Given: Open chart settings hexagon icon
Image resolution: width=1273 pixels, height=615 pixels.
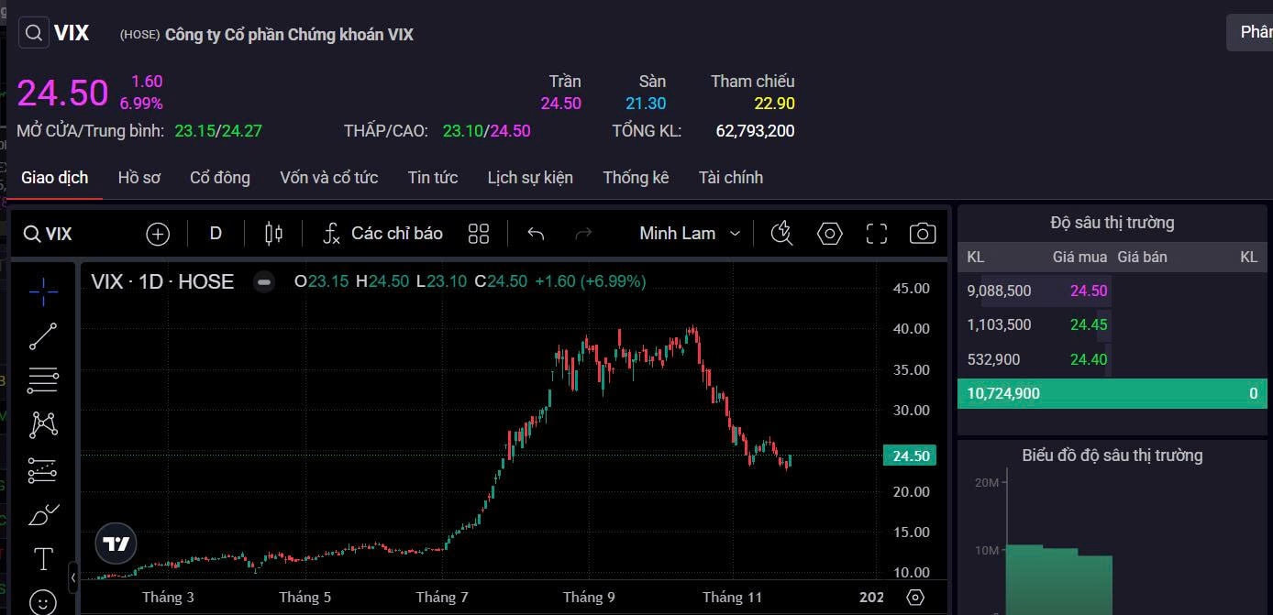Looking at the screenshot, I should coord(829,234).
